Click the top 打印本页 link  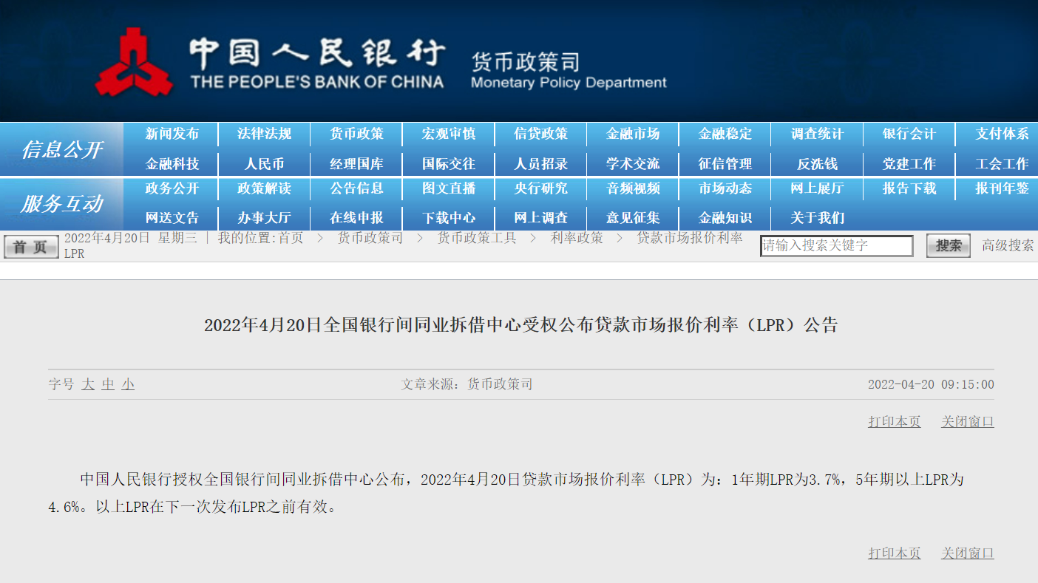895,422
